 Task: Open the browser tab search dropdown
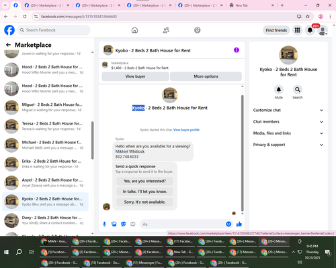coord(5,5)
